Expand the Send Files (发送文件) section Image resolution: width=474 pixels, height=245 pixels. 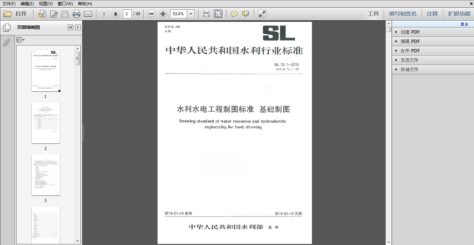click(x=433, y=60)
